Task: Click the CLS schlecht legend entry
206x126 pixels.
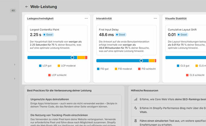Action: pyautogui.click(x=195, y=75)
